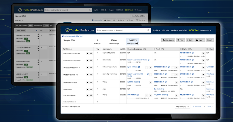
Task: Delete SI2302DDS-T1-GE3 row via trash icon
Action: point(91,82)
